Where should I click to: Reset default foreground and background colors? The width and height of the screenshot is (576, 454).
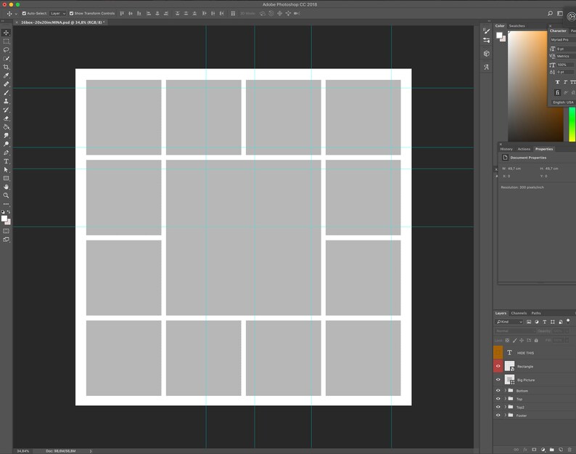coord(3,212)
